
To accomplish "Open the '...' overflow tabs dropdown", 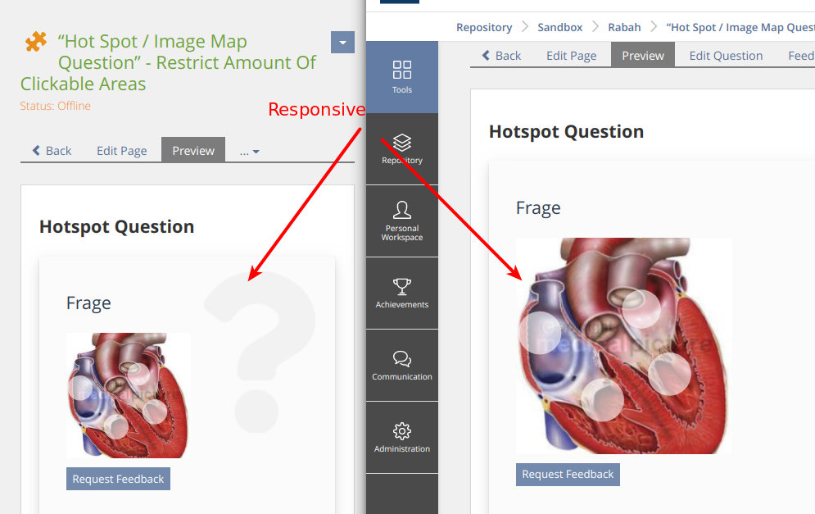I will pos(249,151).
